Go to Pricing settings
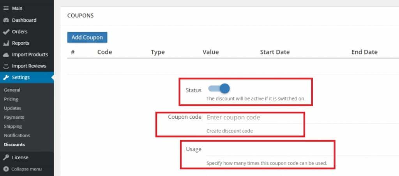 coord(11,99)
